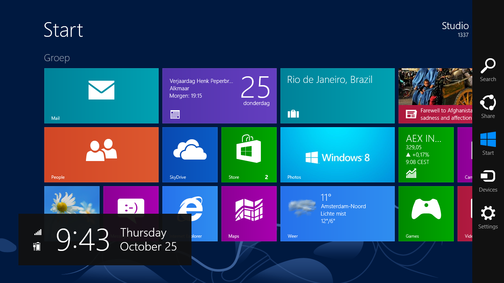Screen dimensions: 504x283
Task: Open the Settings charm gear
Action: coord(488,213)
